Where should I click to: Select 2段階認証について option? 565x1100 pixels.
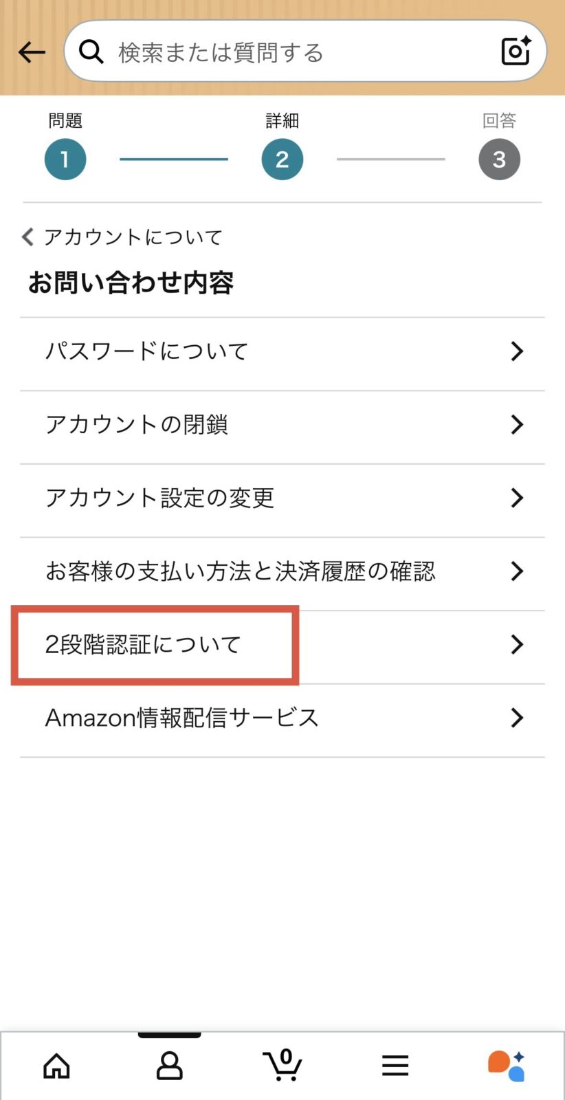tap(143, 645)
